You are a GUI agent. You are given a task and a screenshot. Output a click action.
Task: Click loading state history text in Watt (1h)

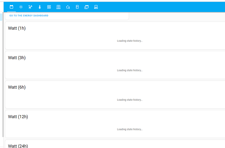130,41
